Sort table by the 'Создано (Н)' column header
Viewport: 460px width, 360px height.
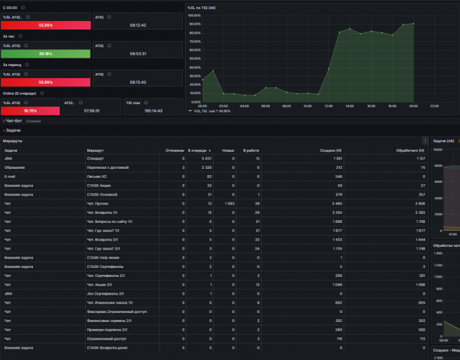click(x=331, y=150)
